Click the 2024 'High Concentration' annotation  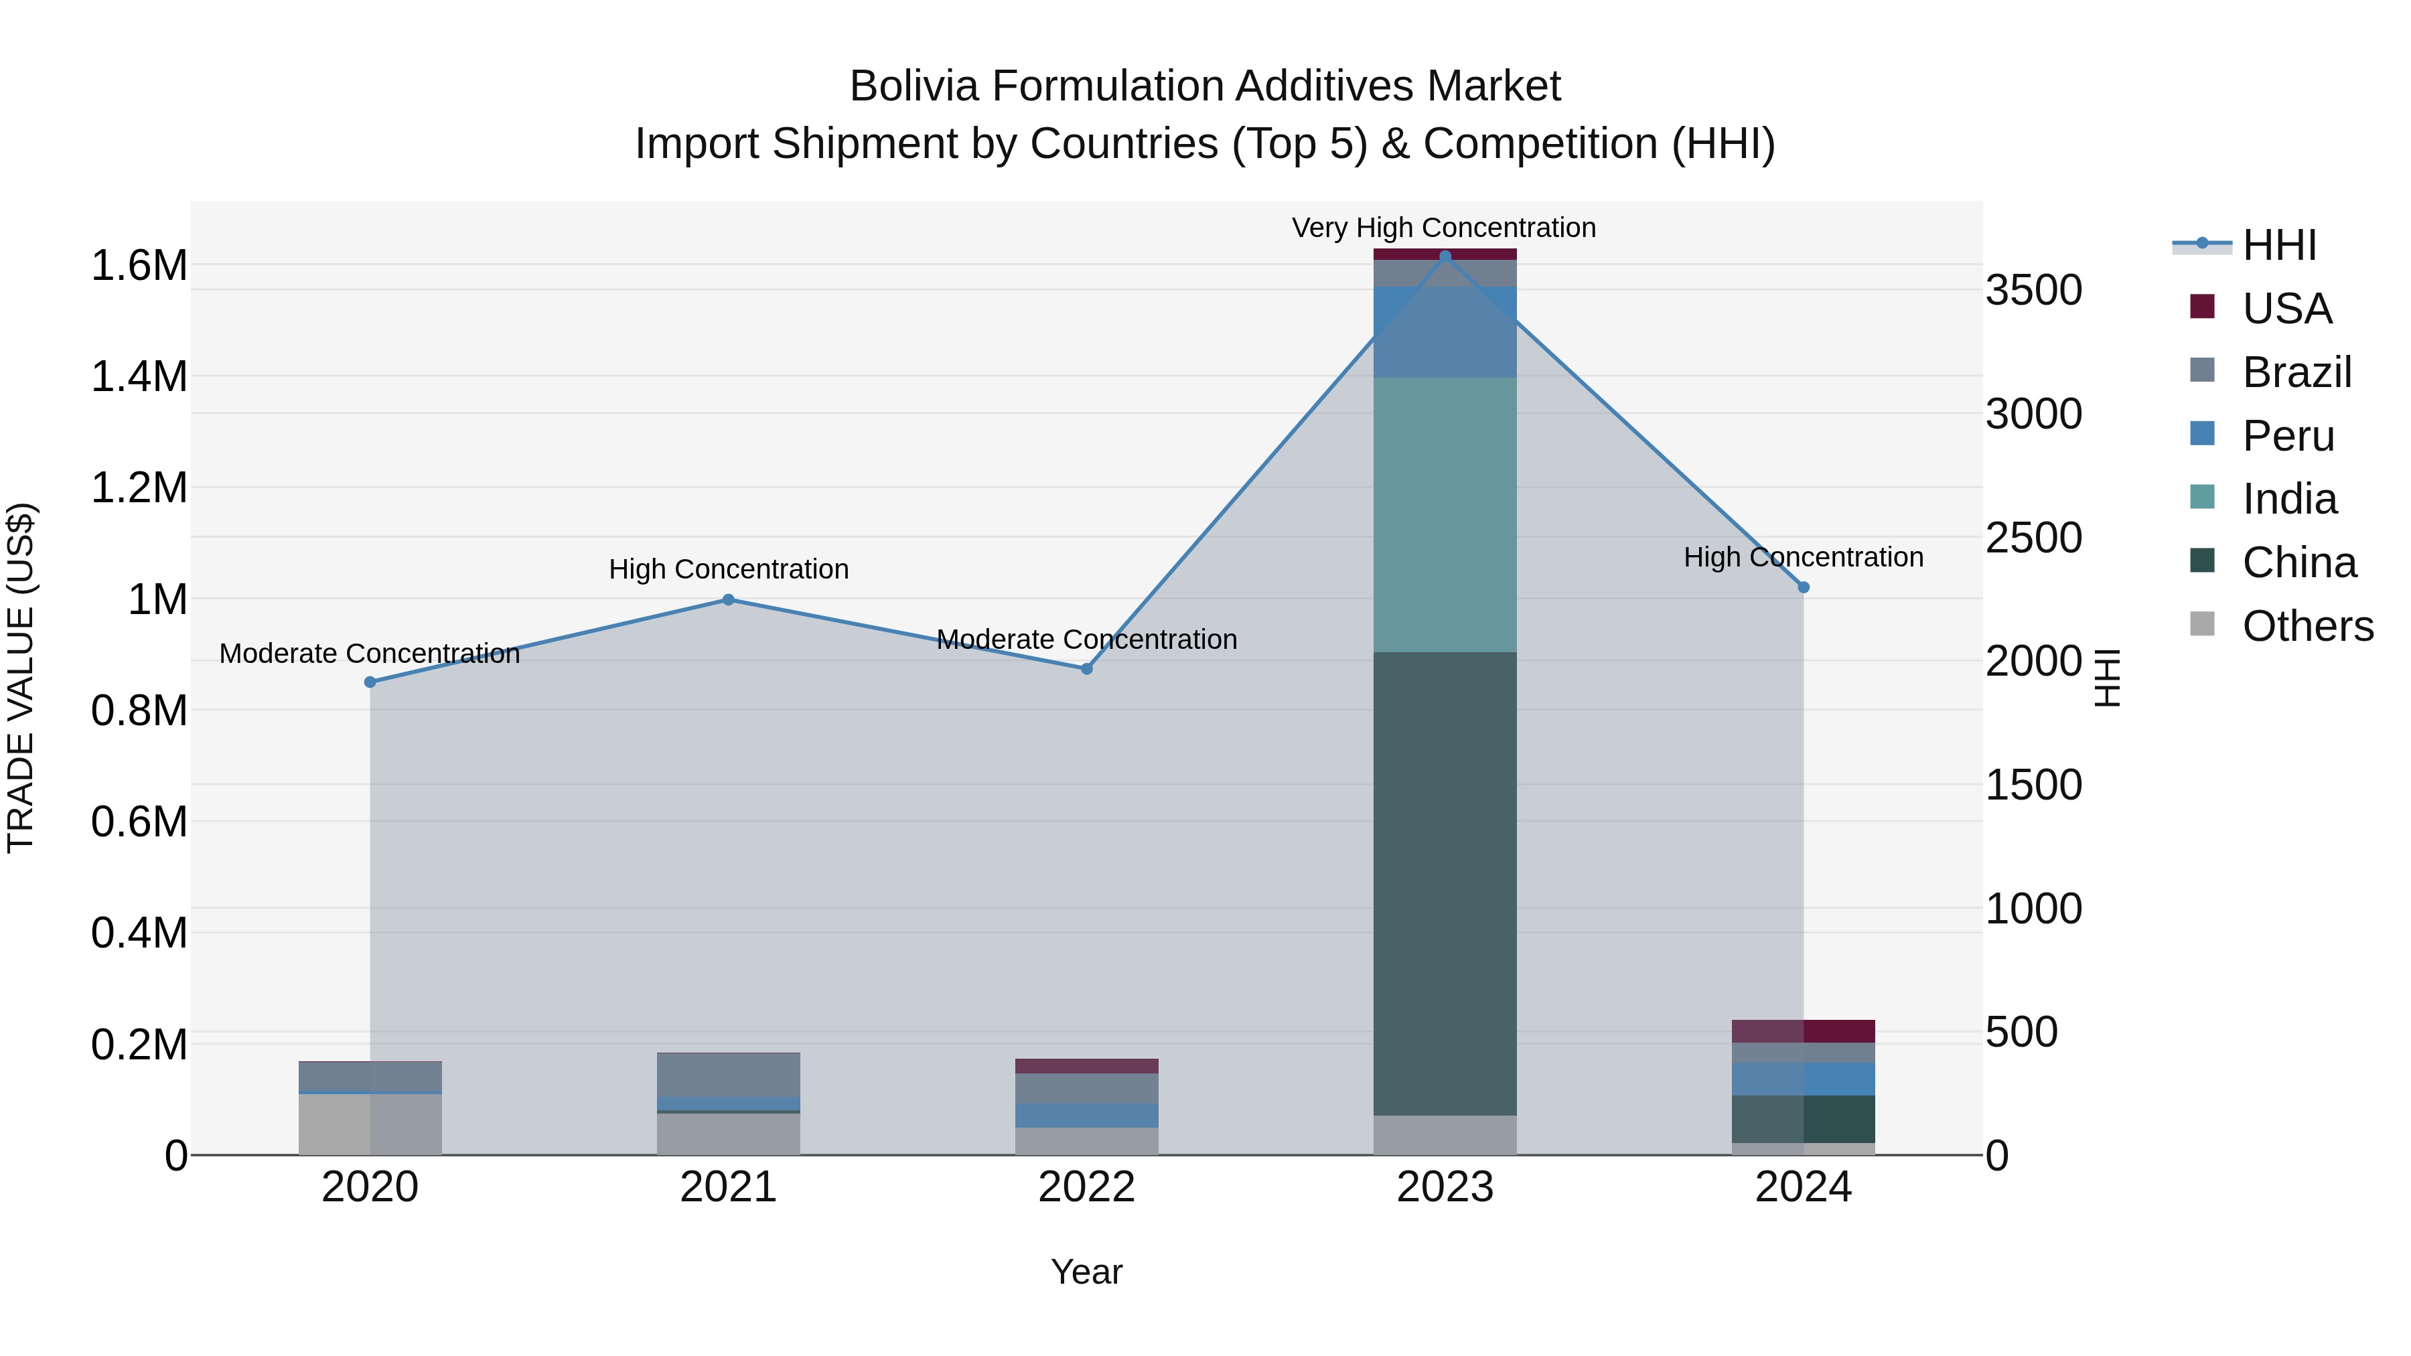click(x=1804, y=557)
